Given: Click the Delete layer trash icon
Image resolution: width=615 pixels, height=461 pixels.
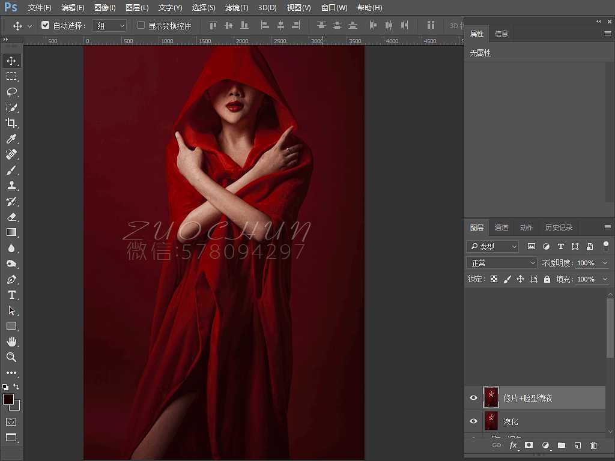Looking at the screenshot, I should tap(593, 445).
